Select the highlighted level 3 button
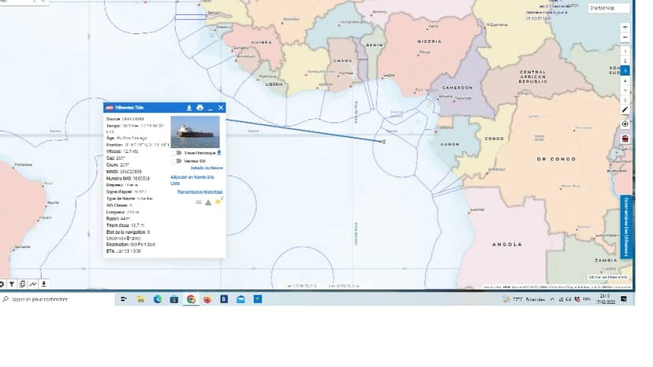The height and width of the screenshot is (367, 653). pyautogui.click(x=625, y=71)
